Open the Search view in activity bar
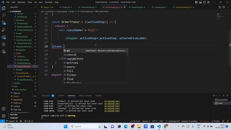Image resolution: width=231 pixels, height=130 pixels. point(4,15)
